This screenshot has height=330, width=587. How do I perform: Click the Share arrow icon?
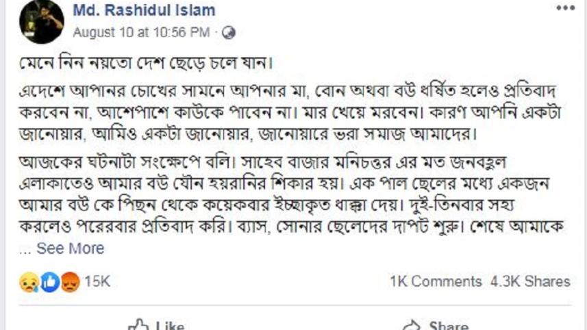[412, 325]
